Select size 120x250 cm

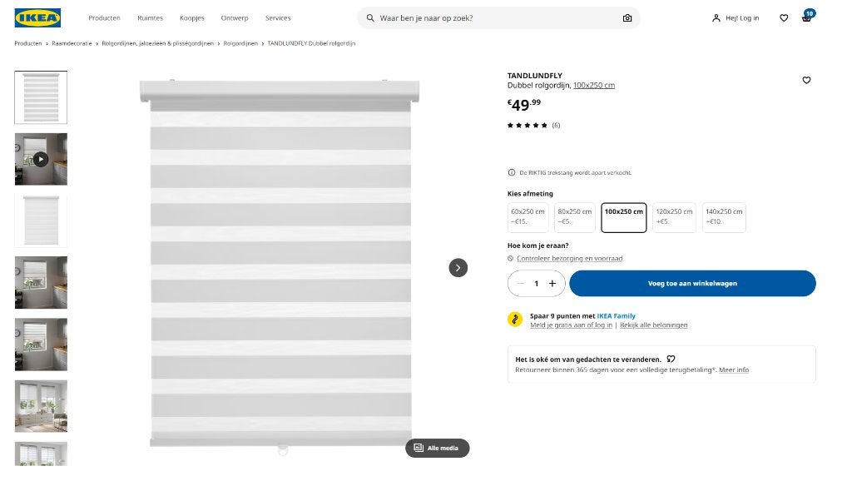(674, 217)
